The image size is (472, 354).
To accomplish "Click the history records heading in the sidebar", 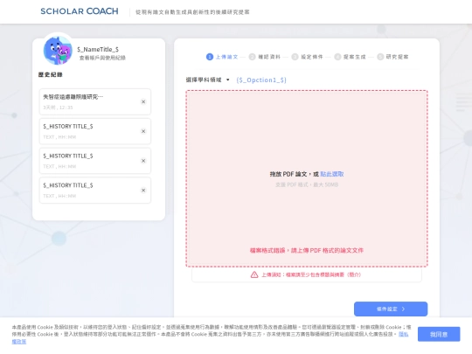I will [x=51, y=74].
